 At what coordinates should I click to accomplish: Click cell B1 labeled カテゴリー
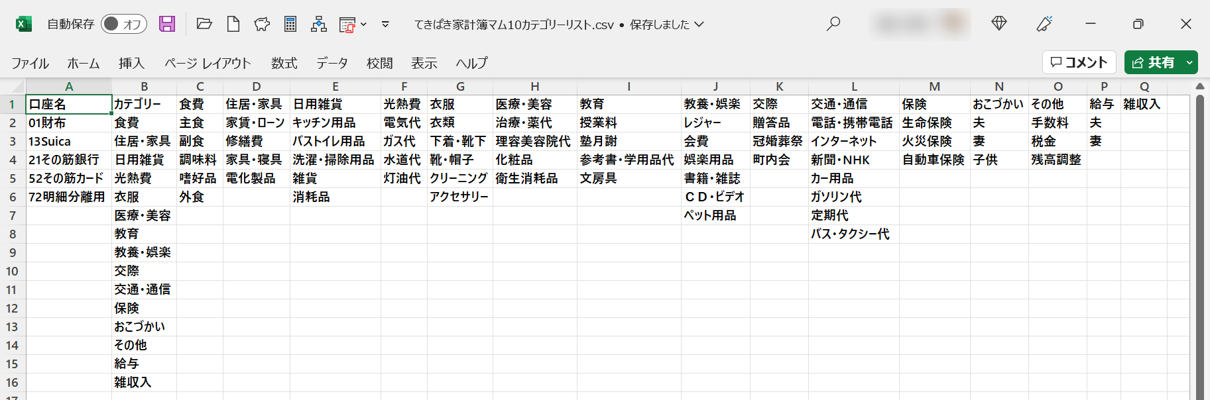coord(145,105)
